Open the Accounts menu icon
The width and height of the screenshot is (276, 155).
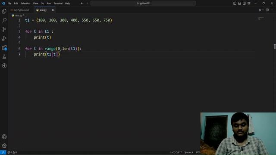point(4,136)
